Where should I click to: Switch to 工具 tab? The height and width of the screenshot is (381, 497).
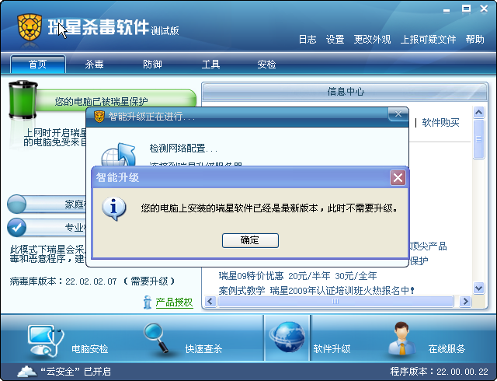point(210,65)
